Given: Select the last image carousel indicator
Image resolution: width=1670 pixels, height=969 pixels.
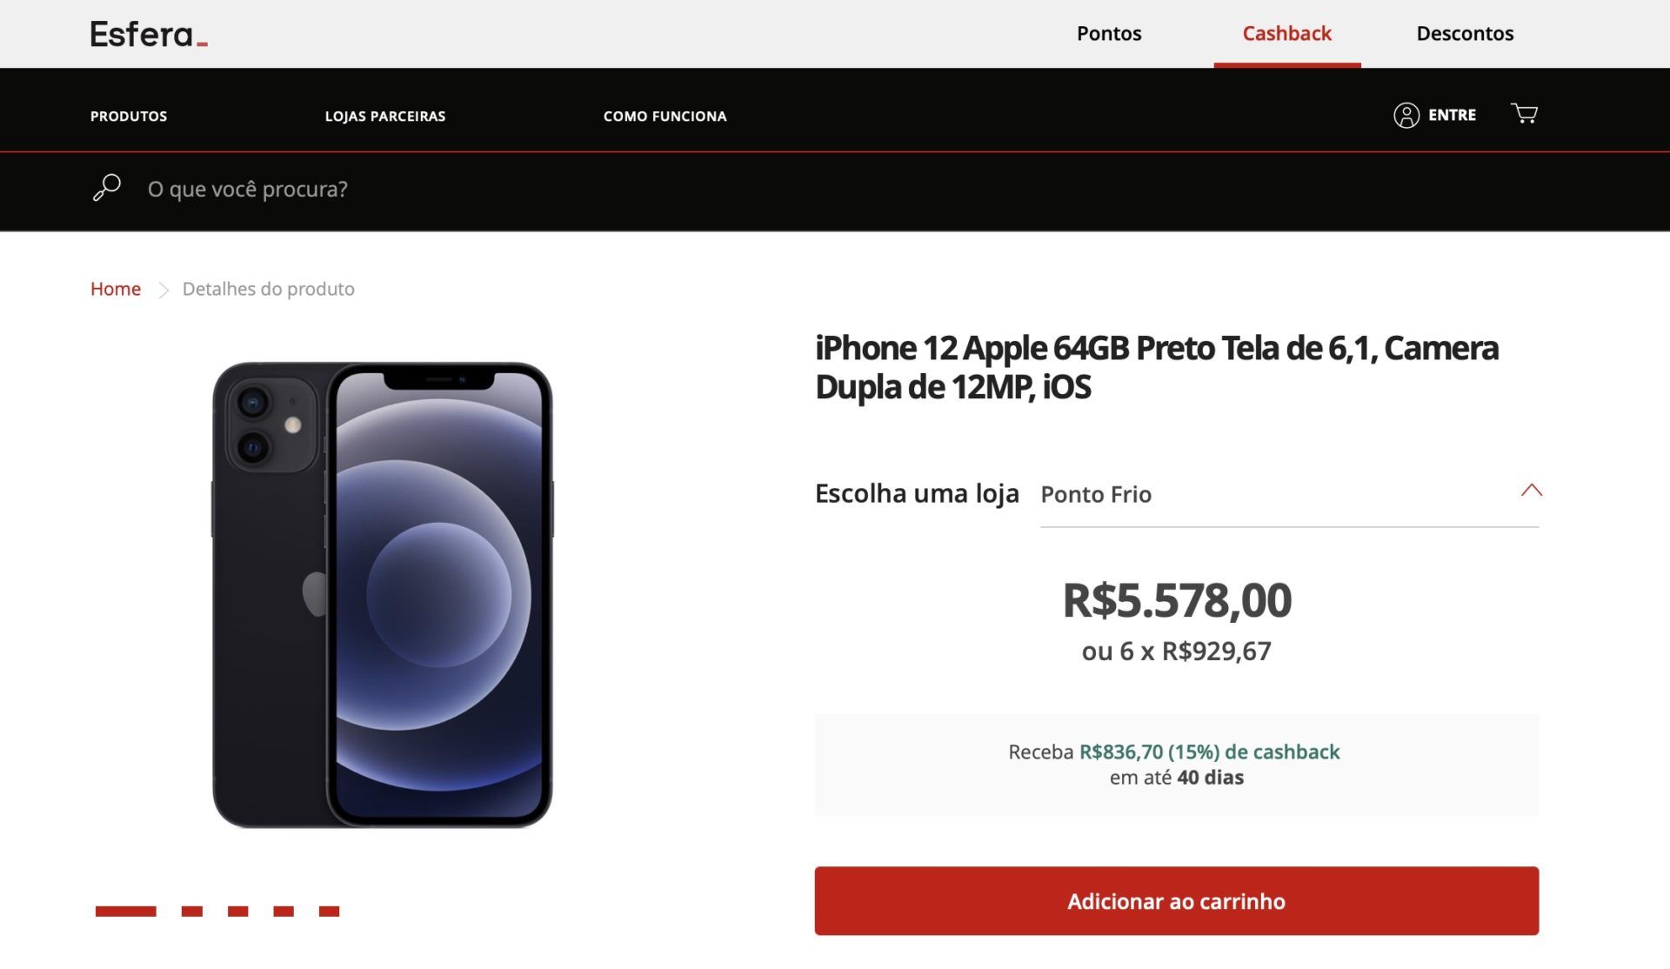Looking at the screenshot, I should [x=329, y=911].
